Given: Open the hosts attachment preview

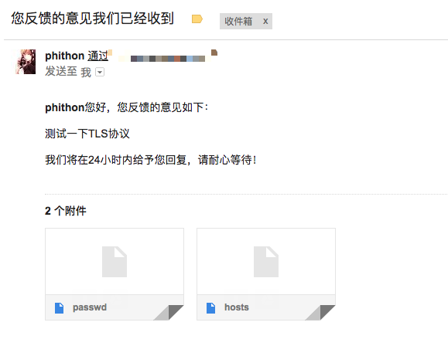Looking at the screenshot, I should pos(266,261).
